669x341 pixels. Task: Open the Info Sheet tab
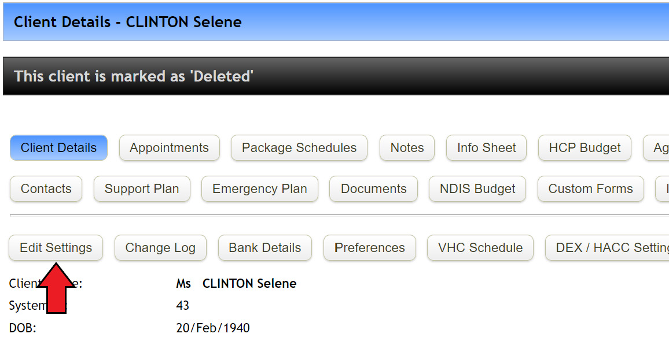(x=486, y=148)
